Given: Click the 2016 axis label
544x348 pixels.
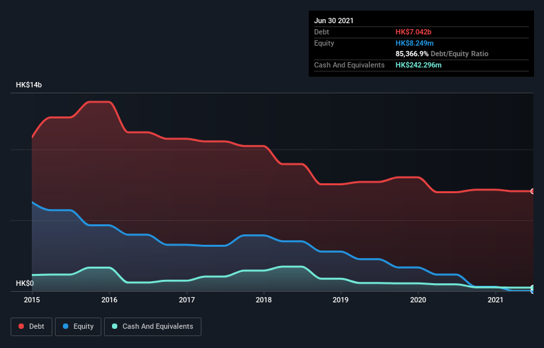Looking at the screenshot, I should pyautogui.click(x=109, y=300).
